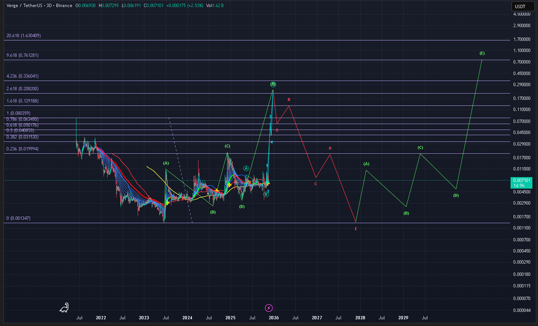538x326 pixels.
Task: Click the current price tag 0.007101
Action: click(522, 180)
